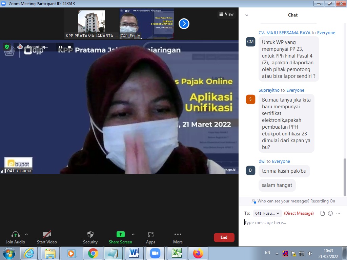Viewport: 347px width, 260px height.
Task: Open the emoji picker in chat
Action: (x=330, y=213)
